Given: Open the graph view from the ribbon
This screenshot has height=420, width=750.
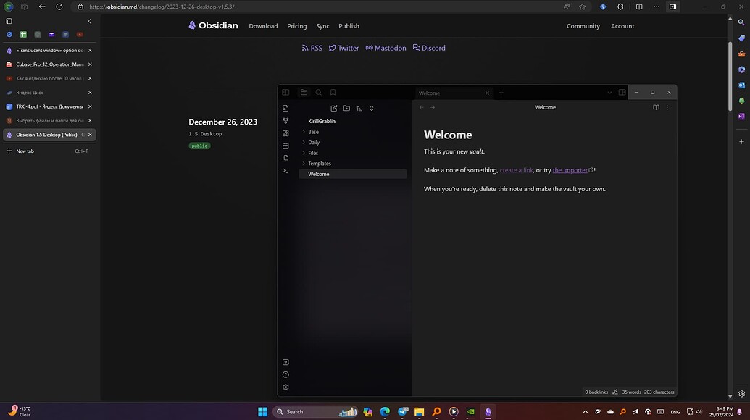Looking at the screenshot, I should (x=286, y=121).
